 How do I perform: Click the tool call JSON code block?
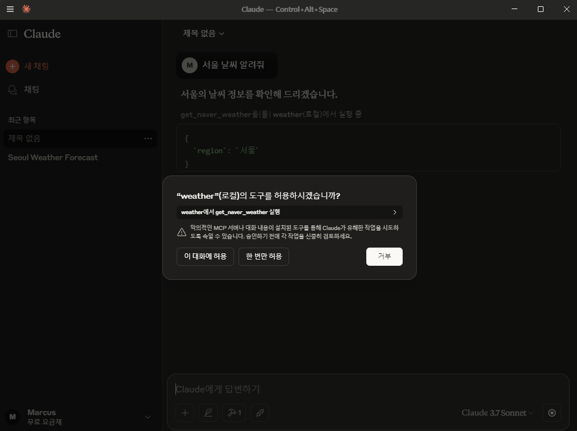pos(368,148)
